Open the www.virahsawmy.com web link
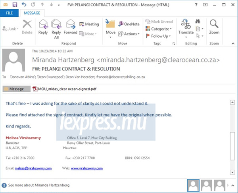This screenshot has height=193, width=238. tap(87, 168)
